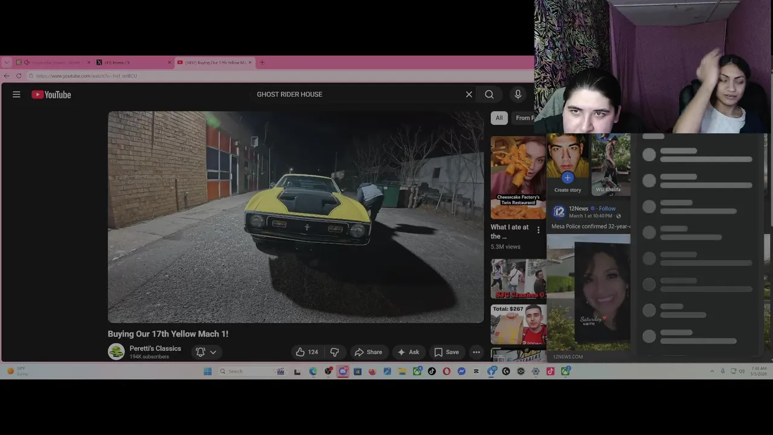773x435 pixels.
Task: Reload the YouTube page
Action: tap(19, 76)
